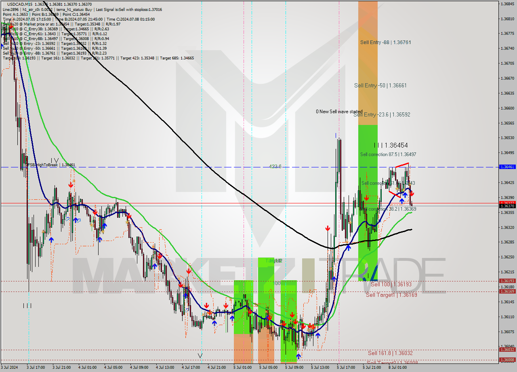This screenshot has height=372, width=517.
Task: Click the '4 Jul 09:00' time axis label
Action: tap(139, 368)
